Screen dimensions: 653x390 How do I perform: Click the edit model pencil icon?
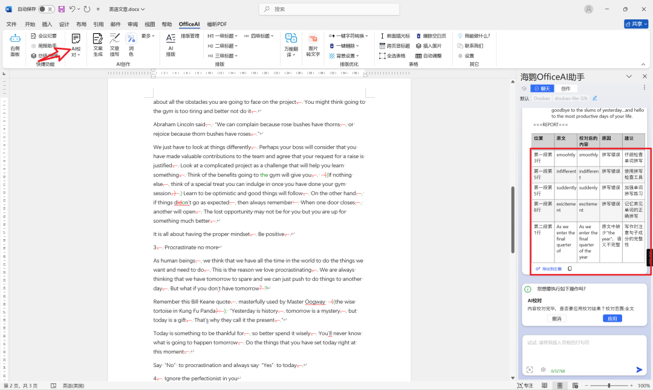point(595,98)
